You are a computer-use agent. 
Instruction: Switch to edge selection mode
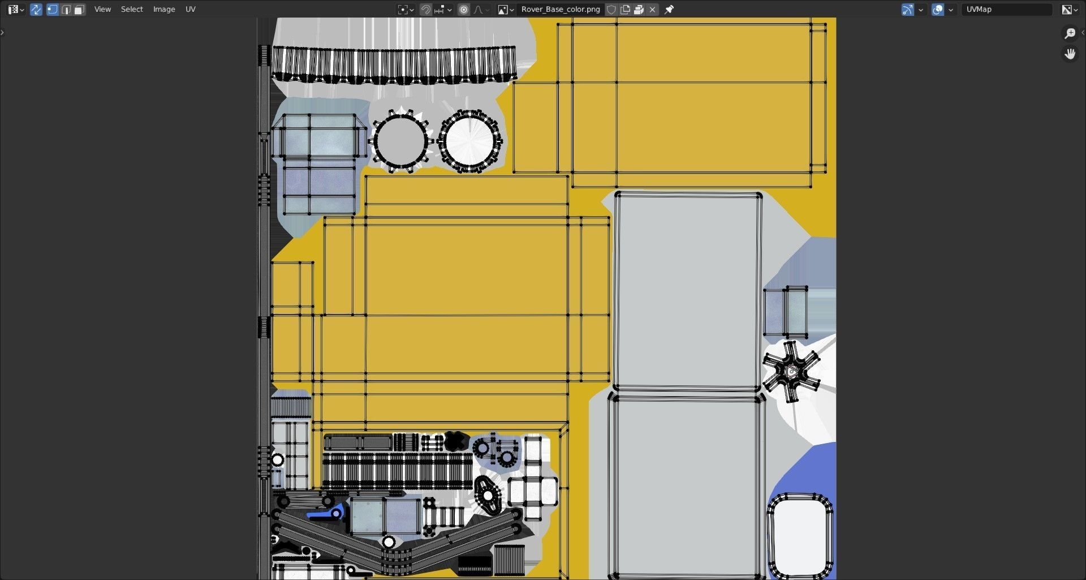click(66, 9)
